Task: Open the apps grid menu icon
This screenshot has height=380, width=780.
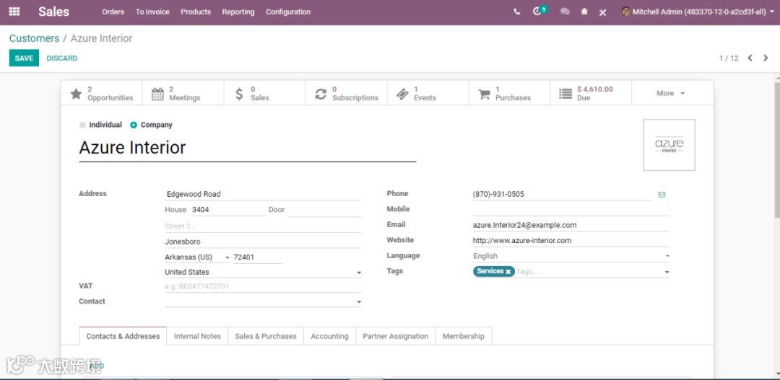Action: tap(14, 12)
